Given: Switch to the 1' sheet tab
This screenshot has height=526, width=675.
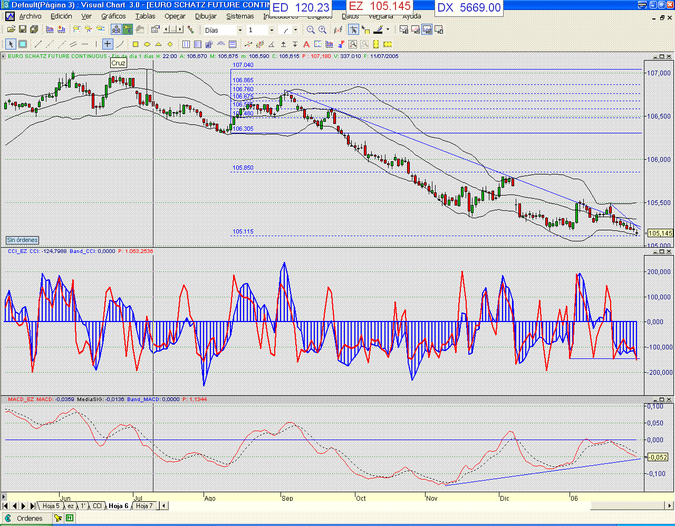Looking at the screenshot, I should click(83, 506).
